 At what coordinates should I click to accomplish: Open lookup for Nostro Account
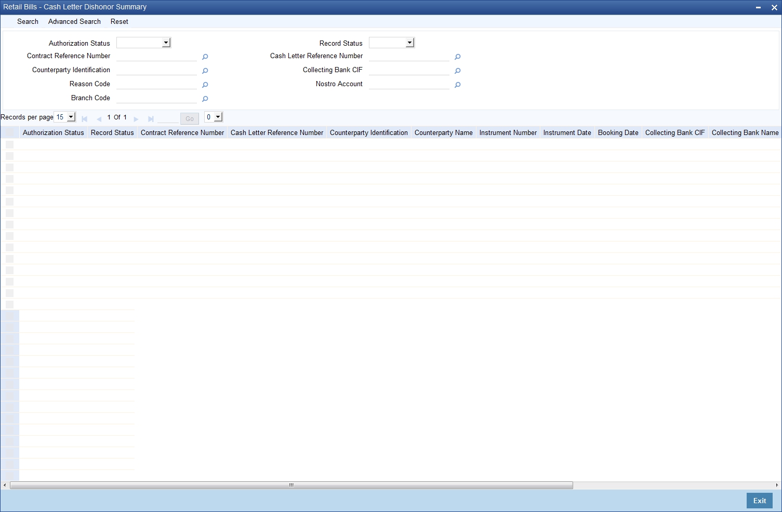(x=457, y=85)
